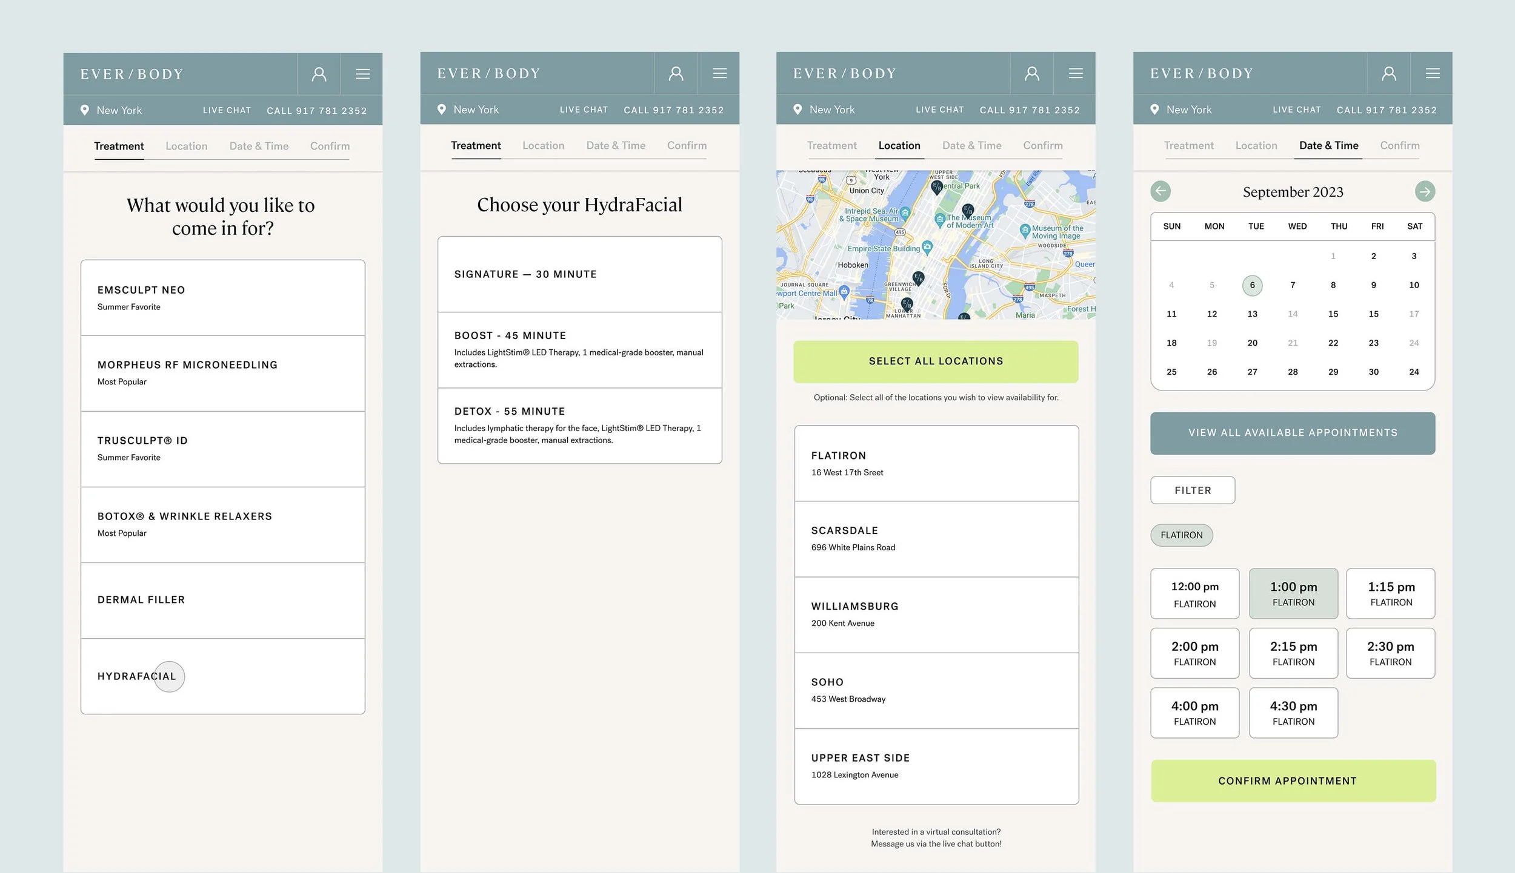The width and height of the screenshot is (1515, 873).
Task: Open hamburger menu on Date & Time screen
Action: (1433, 73)
